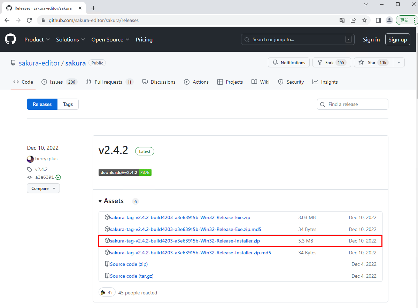The image size is (418, 308).
Task: Expand the Solutions menu
Action: 71,40
